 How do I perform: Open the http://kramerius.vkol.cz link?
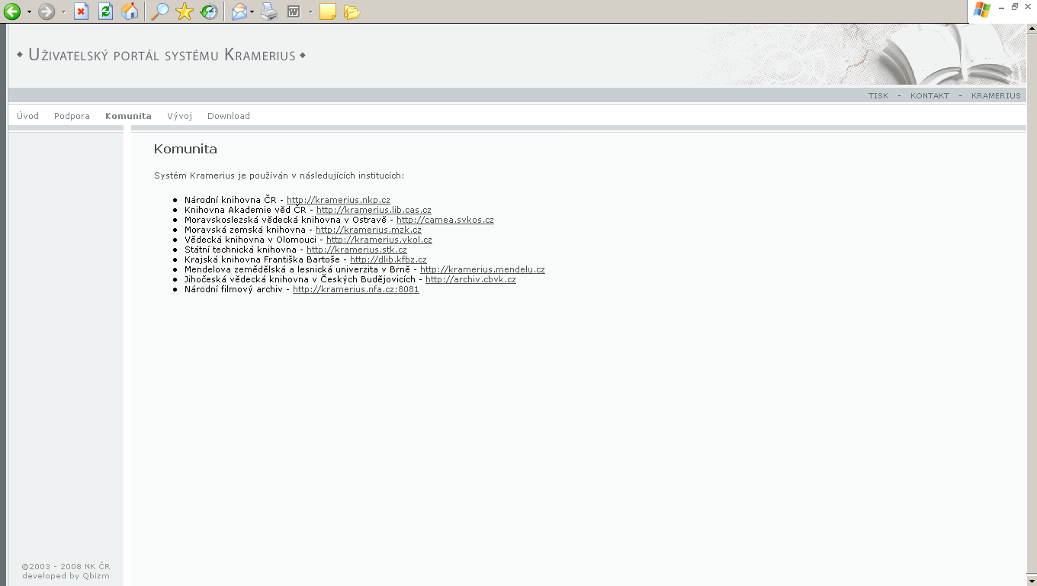pos(379,240)
